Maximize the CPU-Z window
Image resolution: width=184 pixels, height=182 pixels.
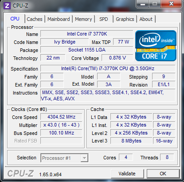click(155, 4)
